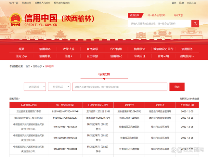Click the 信用中国 top link
The height and width of the screenshot is (157, 208).
coord(14,3)
